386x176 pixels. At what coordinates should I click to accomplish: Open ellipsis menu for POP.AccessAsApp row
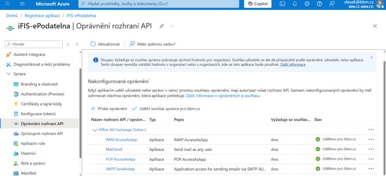pyautogui.click(x=371, y=159)
